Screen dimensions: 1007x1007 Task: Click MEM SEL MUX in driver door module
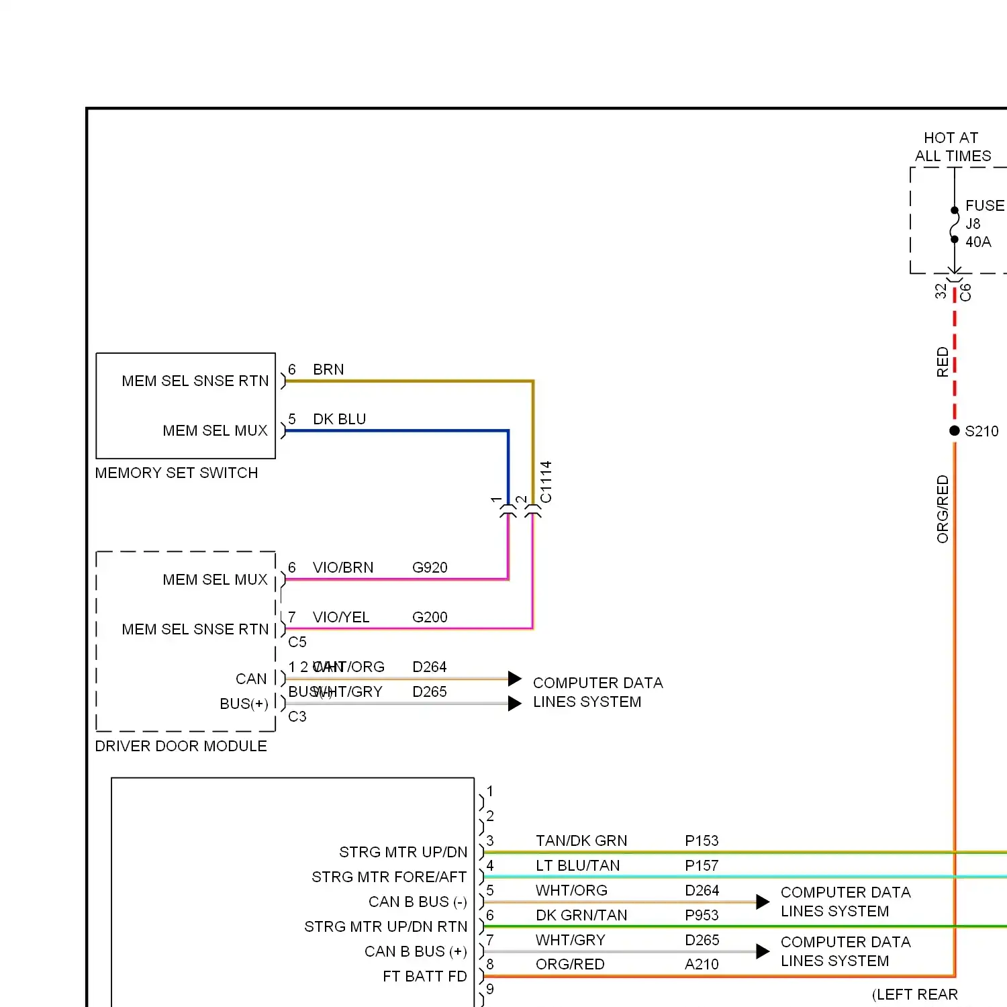[215, 579]
